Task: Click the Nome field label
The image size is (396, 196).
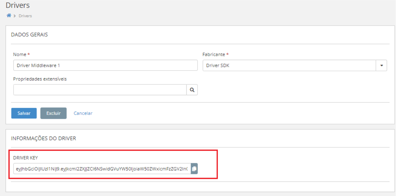Action: 19,54
